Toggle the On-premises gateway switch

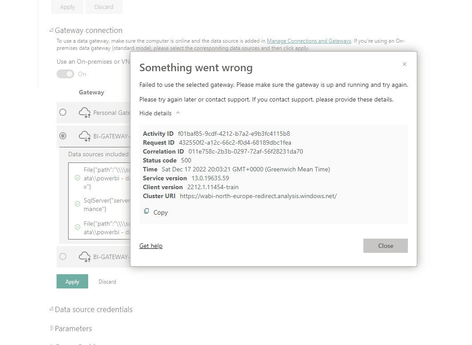(65, 74)
